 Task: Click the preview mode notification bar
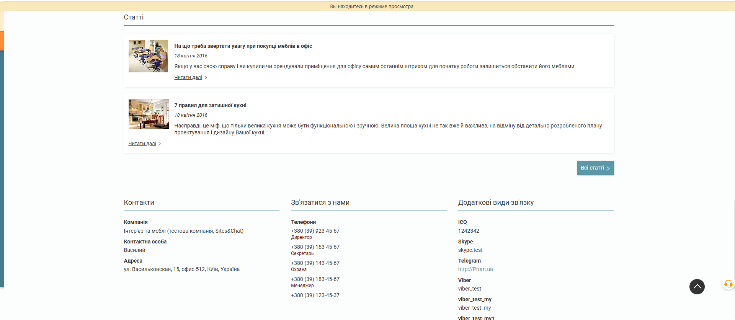(x=371, y=6)
